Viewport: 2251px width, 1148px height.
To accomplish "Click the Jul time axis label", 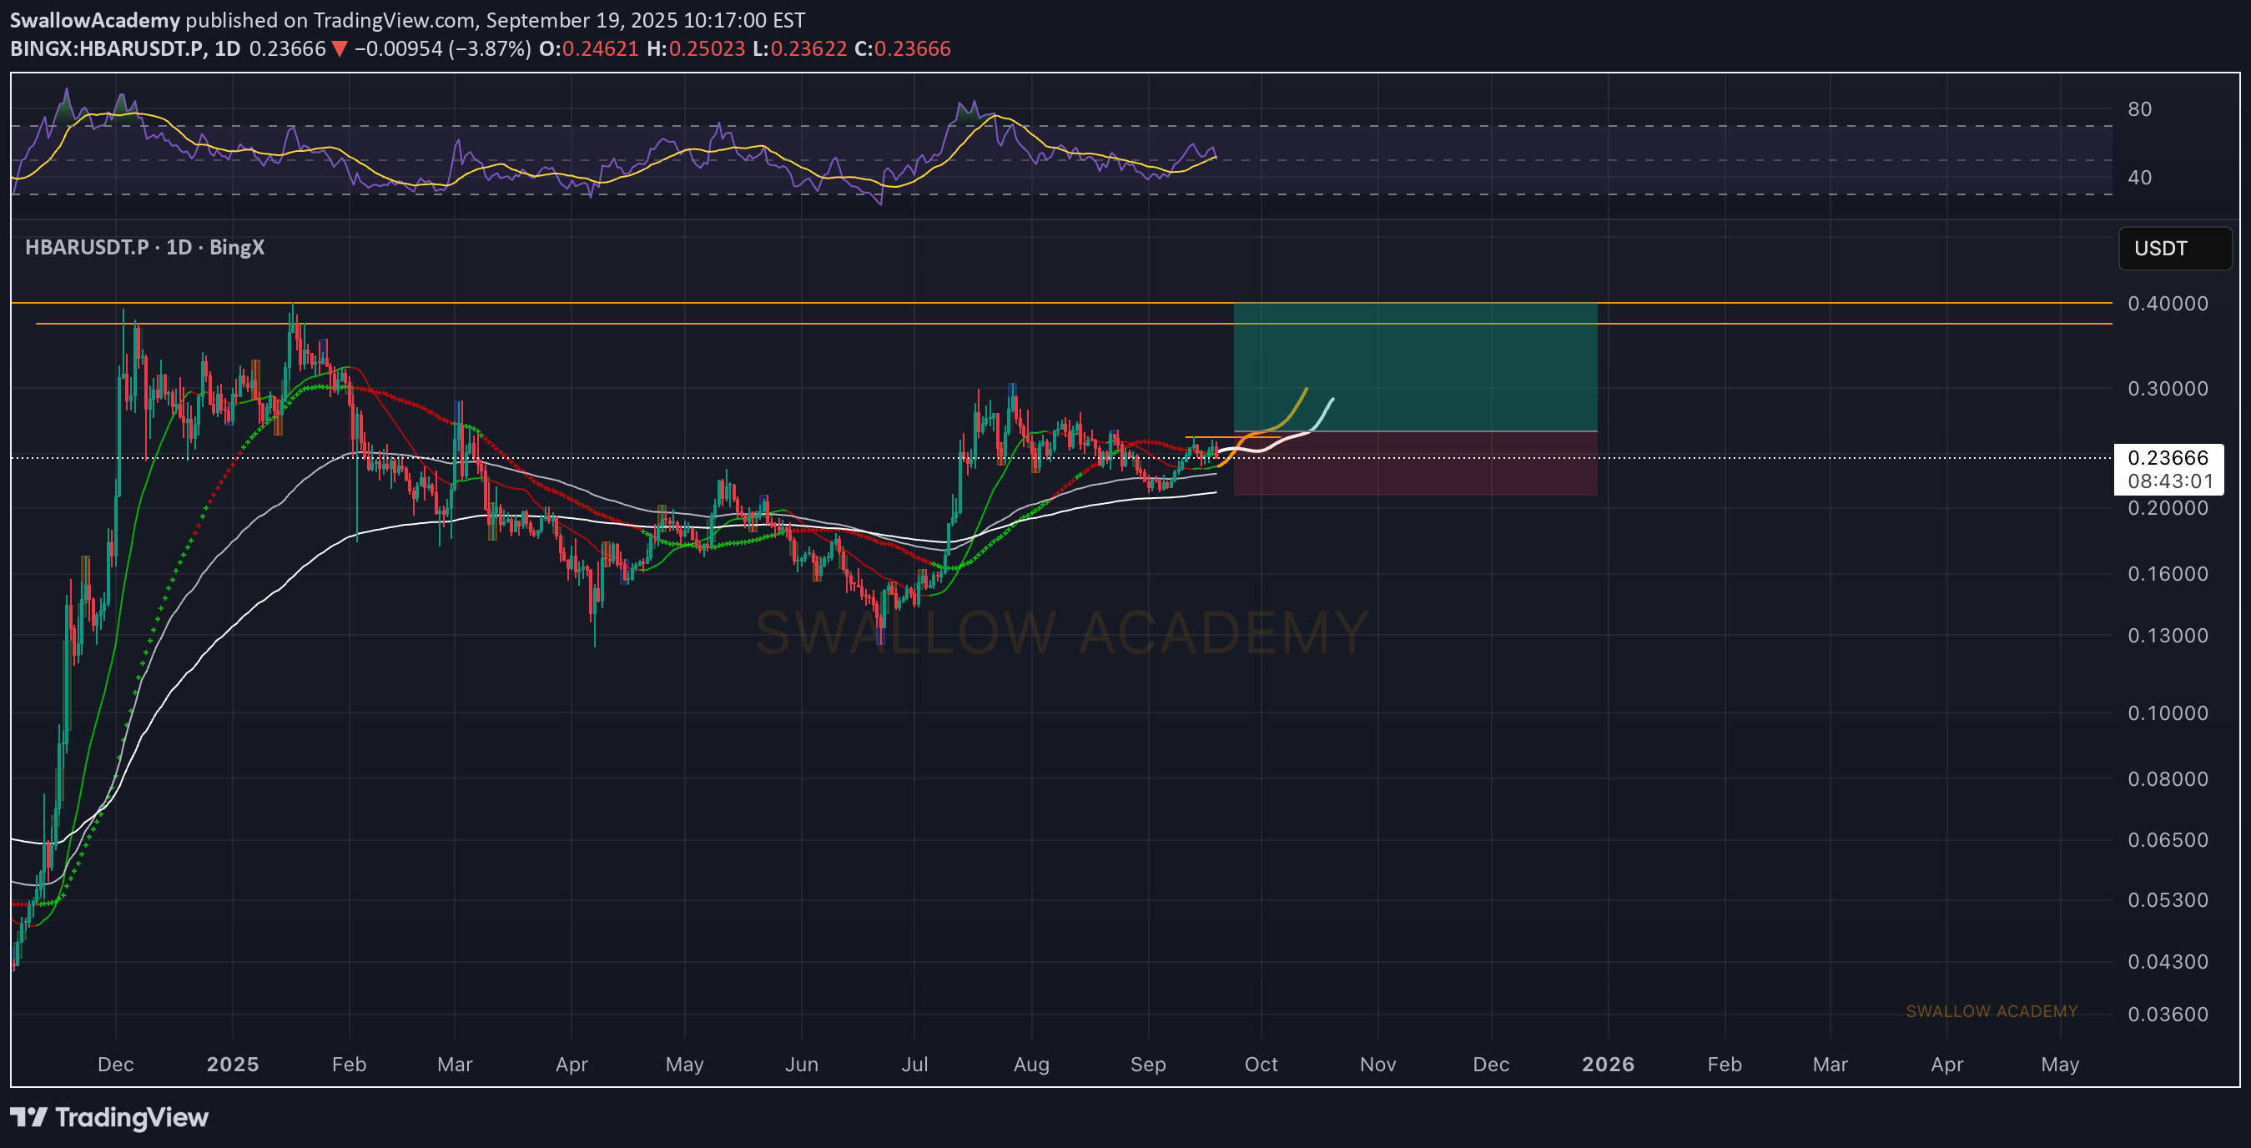I will tap(915, 1064).
